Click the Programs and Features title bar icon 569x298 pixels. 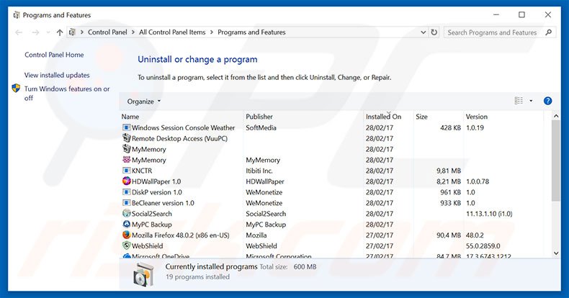point(17,15)
